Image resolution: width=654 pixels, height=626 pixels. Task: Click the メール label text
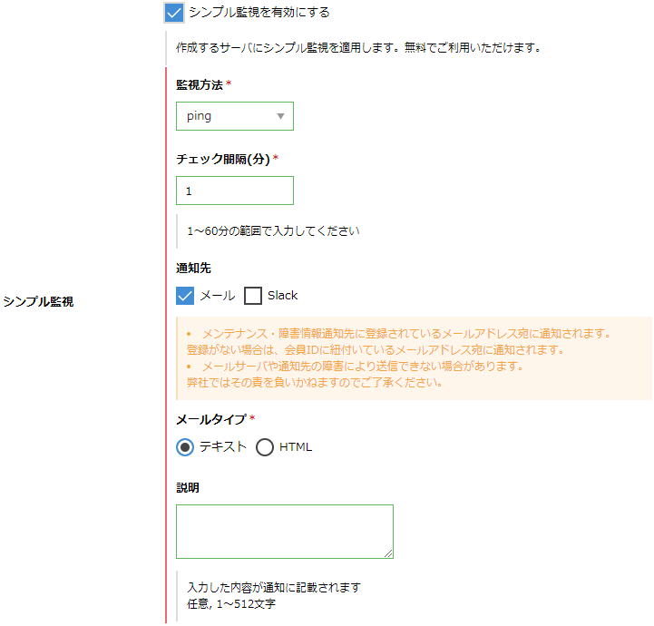coord(217,296)
